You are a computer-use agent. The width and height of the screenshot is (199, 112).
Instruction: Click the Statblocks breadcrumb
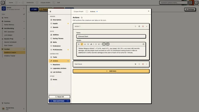pos(30,2)
